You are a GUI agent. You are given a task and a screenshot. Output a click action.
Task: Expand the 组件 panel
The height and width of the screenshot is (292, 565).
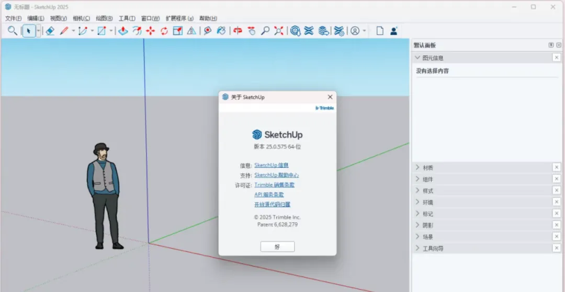(417, 179)
